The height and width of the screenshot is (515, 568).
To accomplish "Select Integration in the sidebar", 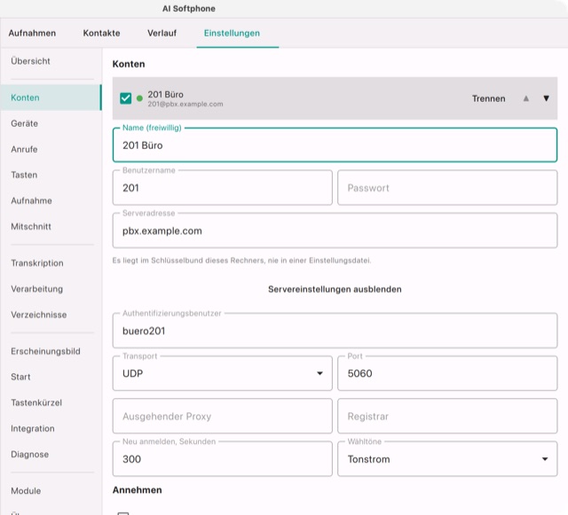I will pos(51,428).
